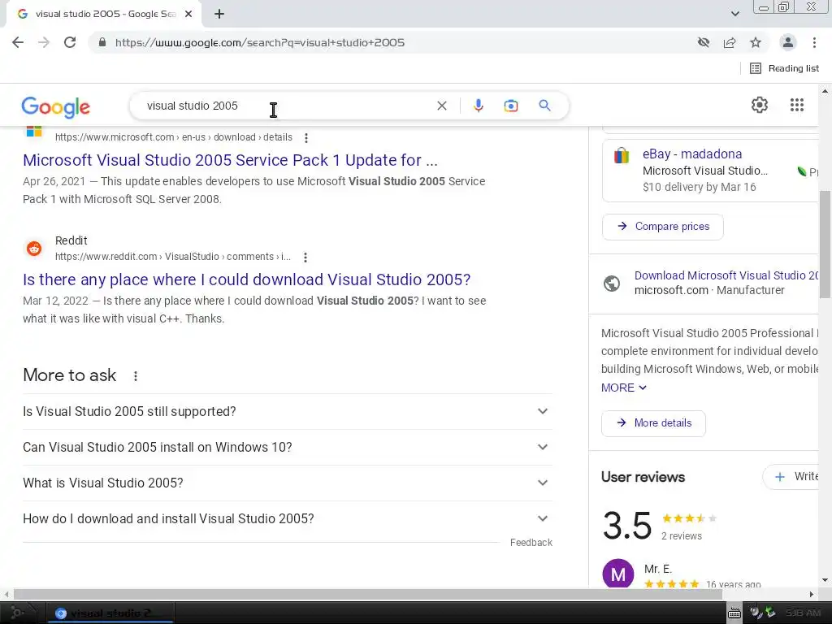Close the visual studio 2005 tab
Viewport: 832px width, 624px height.
pyautogui.click(x=188, y=15)
